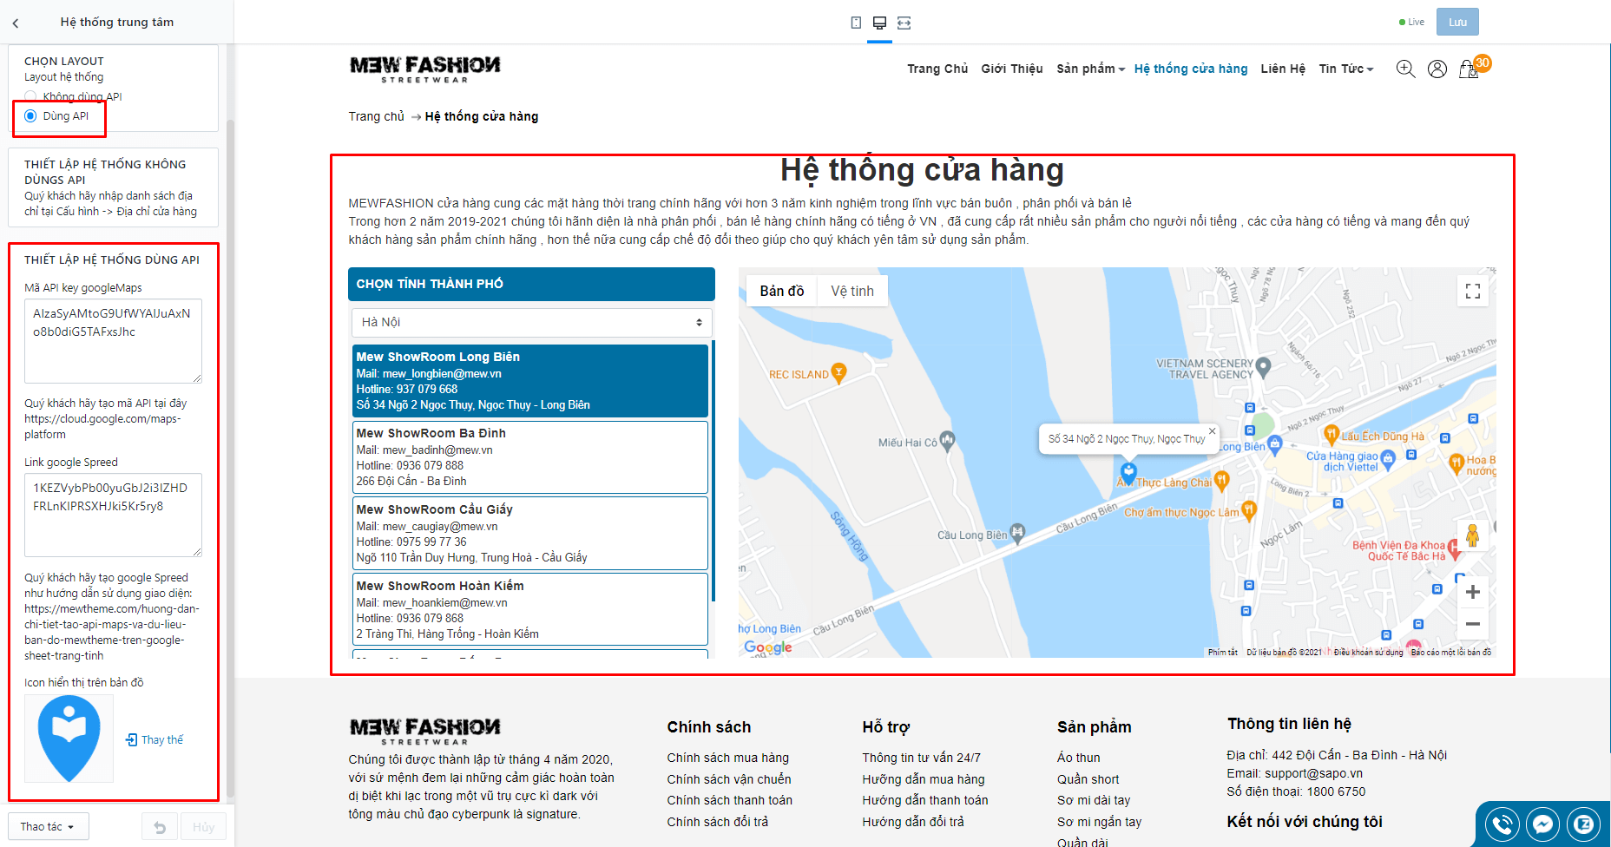Select Mew ShowRoom Hoàn Kiếm store

coord(530,610)
